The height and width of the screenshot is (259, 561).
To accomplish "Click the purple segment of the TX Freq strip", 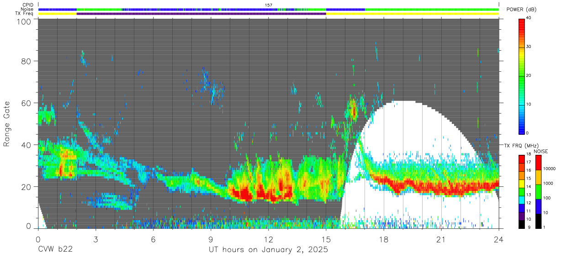I will pos(201,14).
